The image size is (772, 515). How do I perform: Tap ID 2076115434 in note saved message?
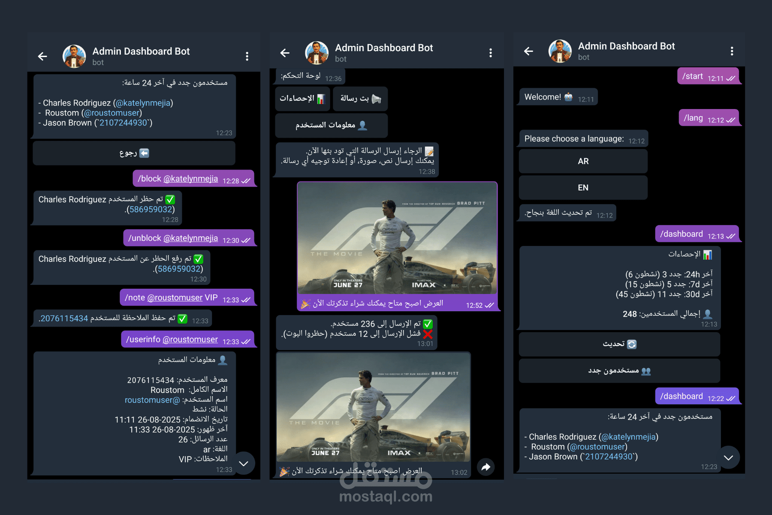(64, 318)
